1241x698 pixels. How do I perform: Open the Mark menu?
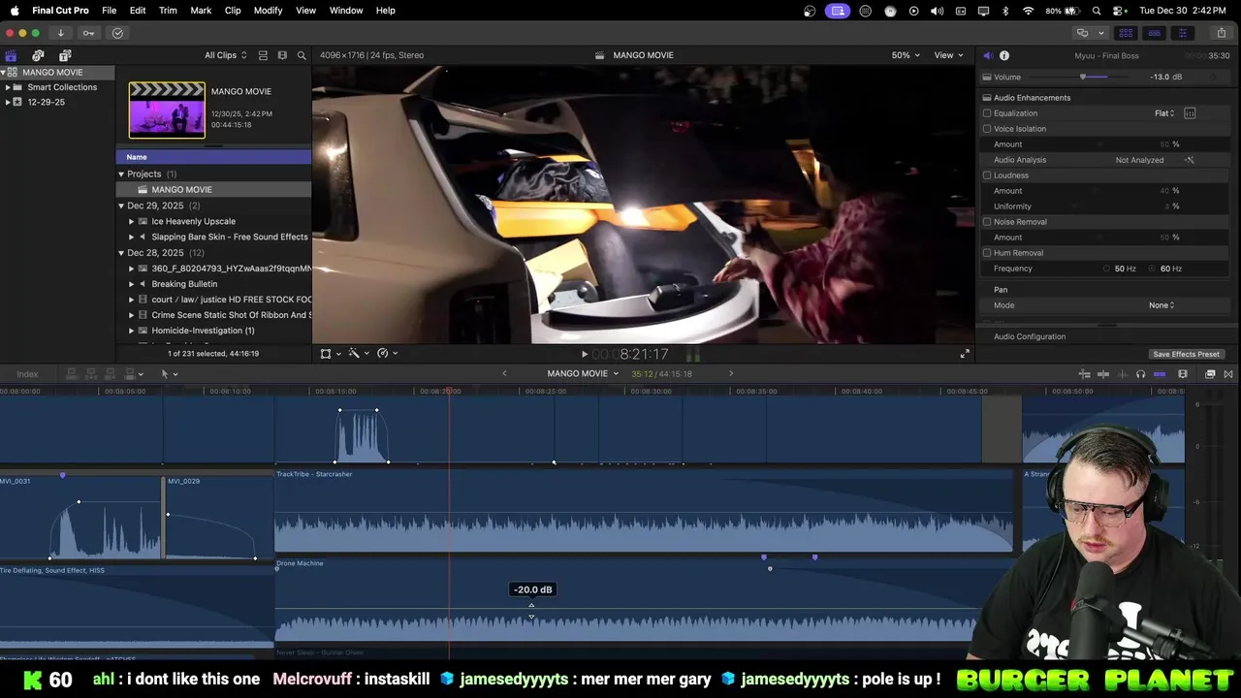[x=201, y=10]
